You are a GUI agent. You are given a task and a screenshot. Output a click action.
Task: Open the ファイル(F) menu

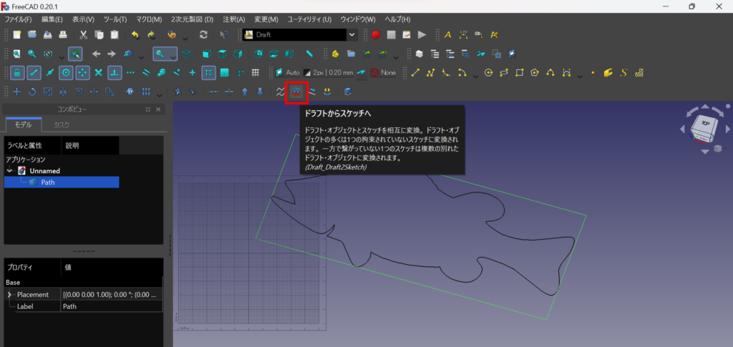click(18, 19)
